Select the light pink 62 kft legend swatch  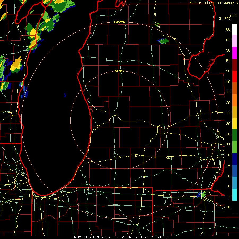(234, 41)
